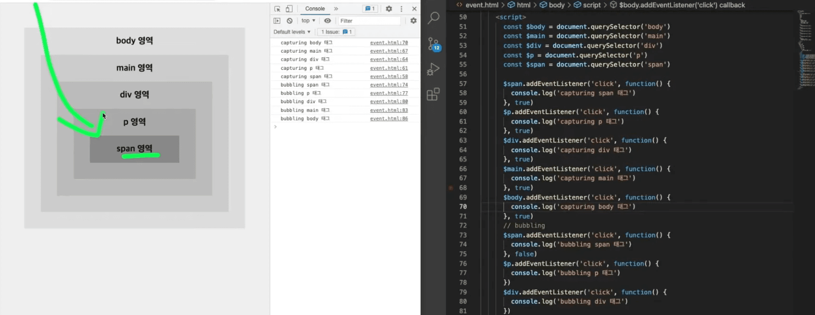Viewport: 815px width, 315px height.
Task: Click the event.html:70 source link
Action: pos(388,43)
